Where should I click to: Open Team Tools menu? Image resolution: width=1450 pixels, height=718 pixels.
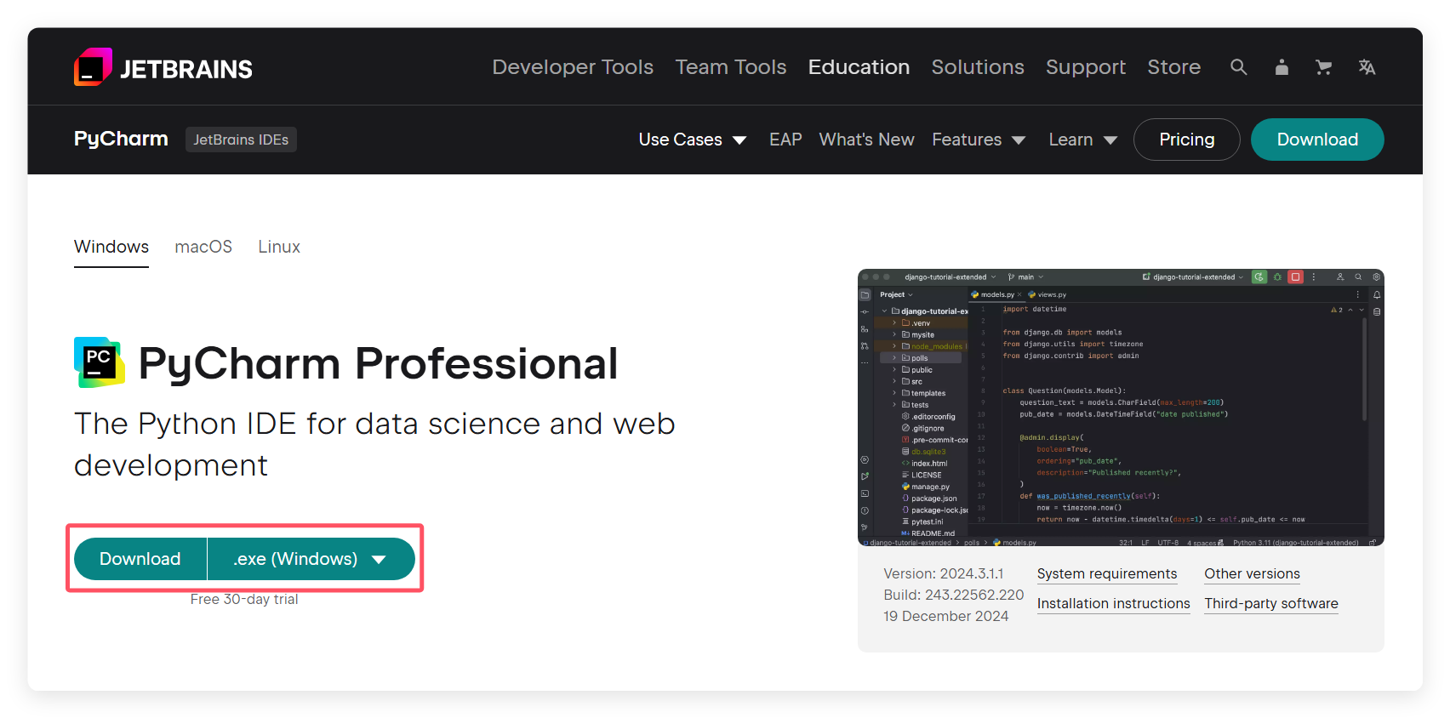731,67
